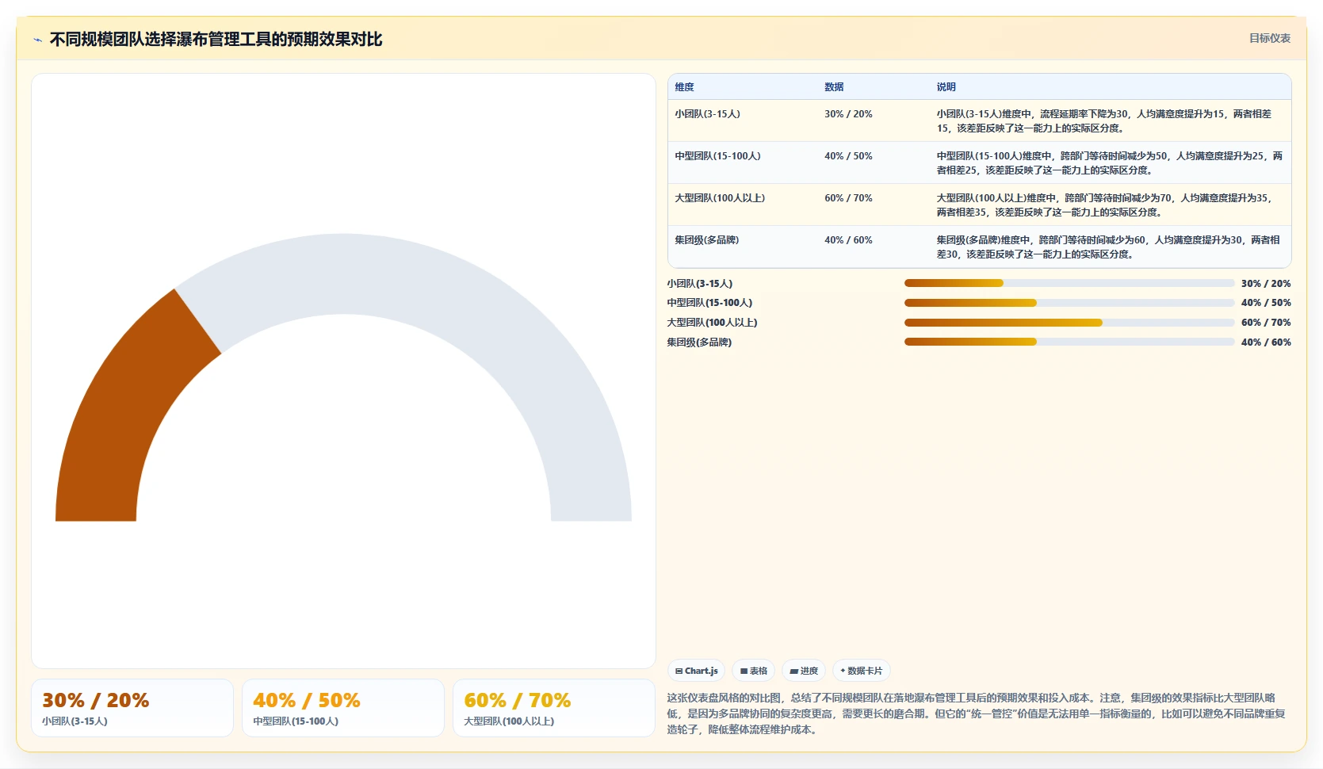The image size is (1323, 769).
Task: Click table value 30% / 20%
Action: point(848,114)
